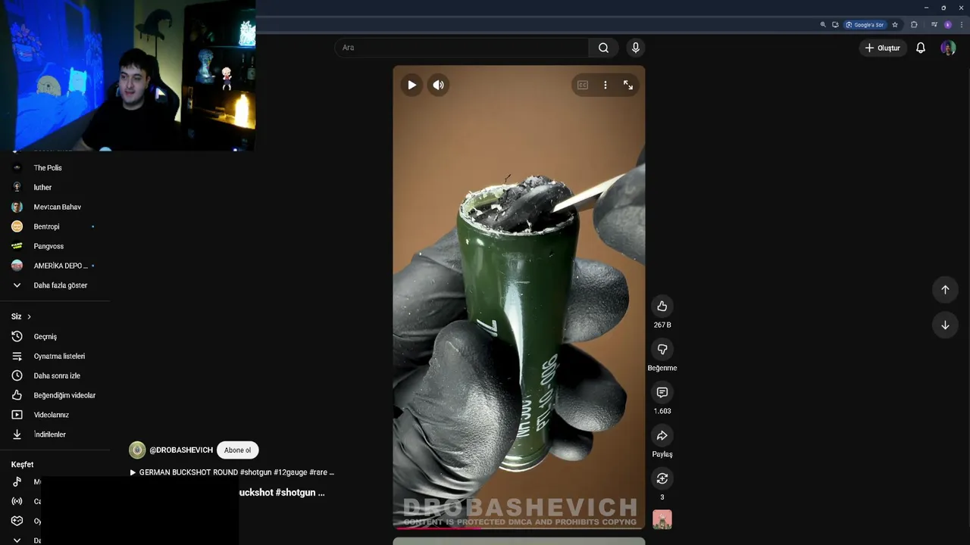Open the Shorts player three-dot options menu

pyautogui.click(x=605, y=86)
